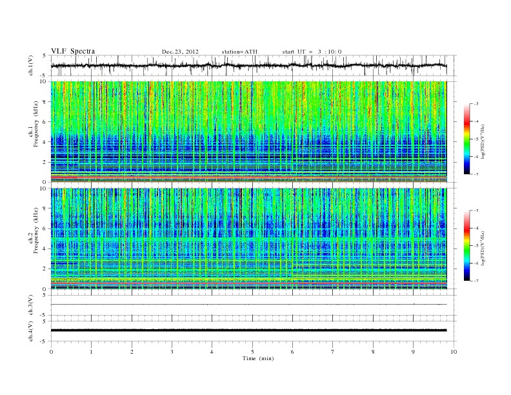Screen dimensions: 511x395
Task: Click the ch.1 spectrogram color scale bar
Action: click(466, 139)
